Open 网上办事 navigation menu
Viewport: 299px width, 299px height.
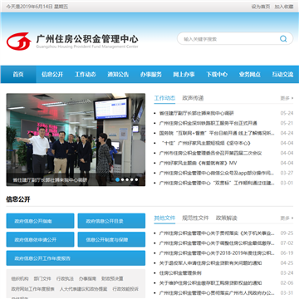click(x=184, y=74)
